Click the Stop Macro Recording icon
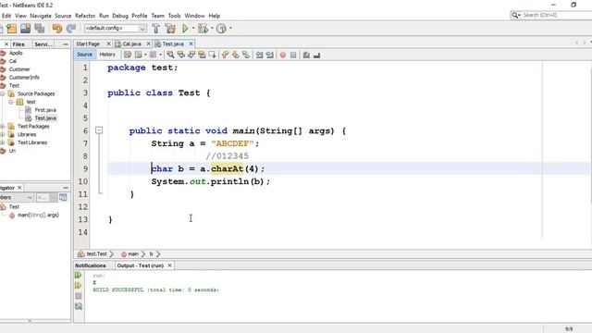Viewport: 592px width, 333px height. coord(293,55)
